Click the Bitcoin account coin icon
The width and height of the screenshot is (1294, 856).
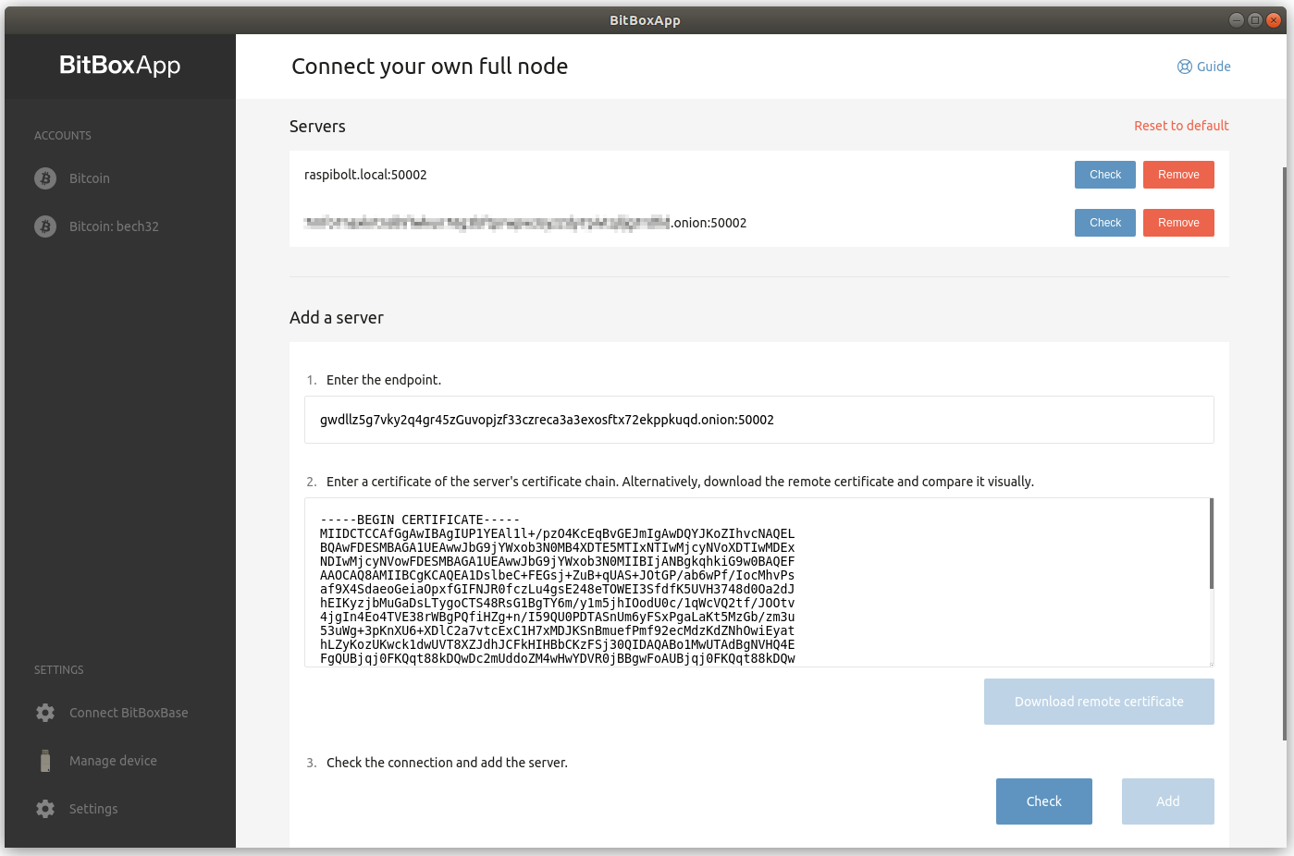coord(45,178)
